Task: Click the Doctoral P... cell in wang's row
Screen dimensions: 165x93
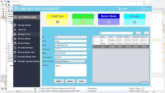Action: click(x=145, y=47)
